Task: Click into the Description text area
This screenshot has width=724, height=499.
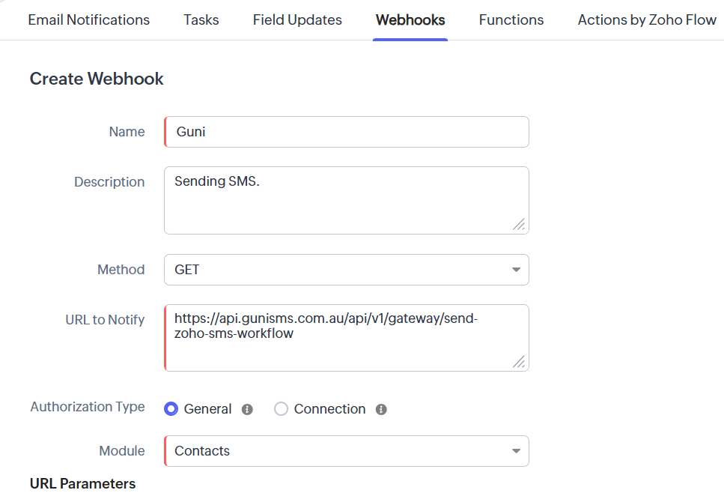Action: coord(347,201)
